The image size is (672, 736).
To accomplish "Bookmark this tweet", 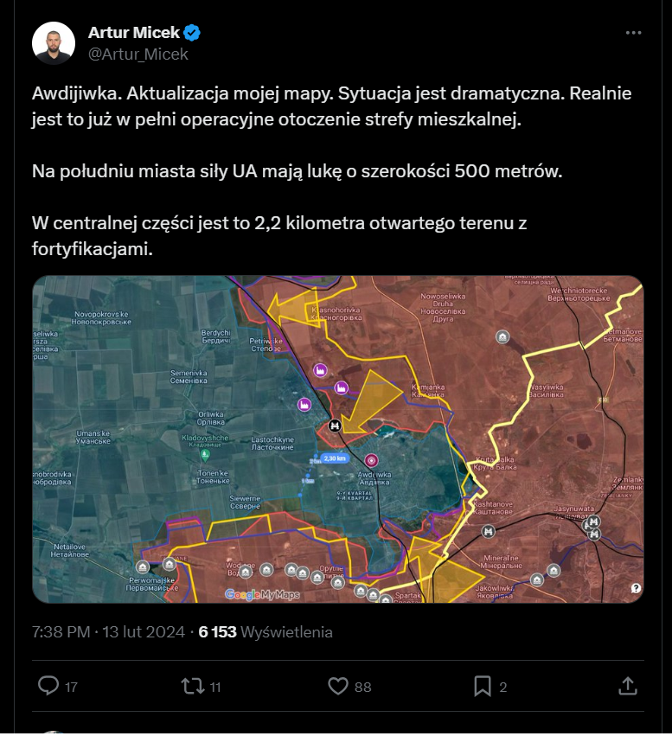I will click(482, 686).
